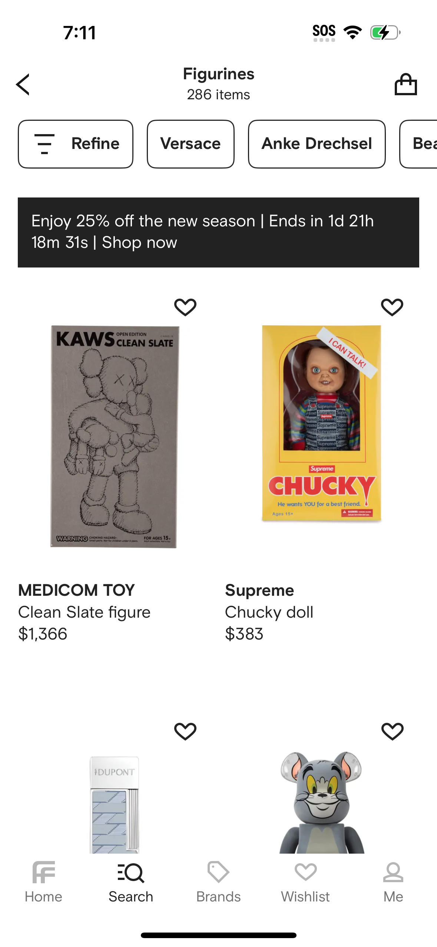Open the Refine filter options

pos(76,144)
